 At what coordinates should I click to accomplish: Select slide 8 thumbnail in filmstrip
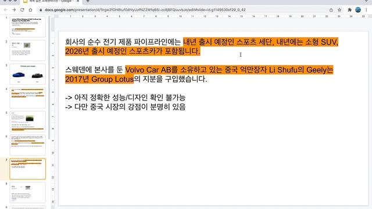point(27,192)
